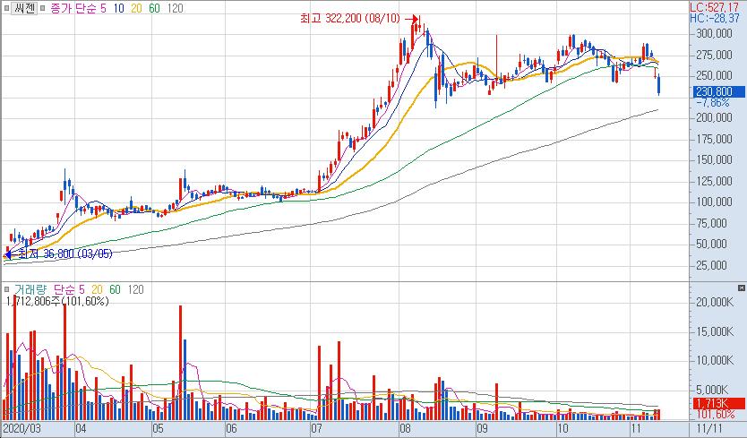Select the green price moving average 60 label
The width and height of the screenshot is (747, 438).
154,8
